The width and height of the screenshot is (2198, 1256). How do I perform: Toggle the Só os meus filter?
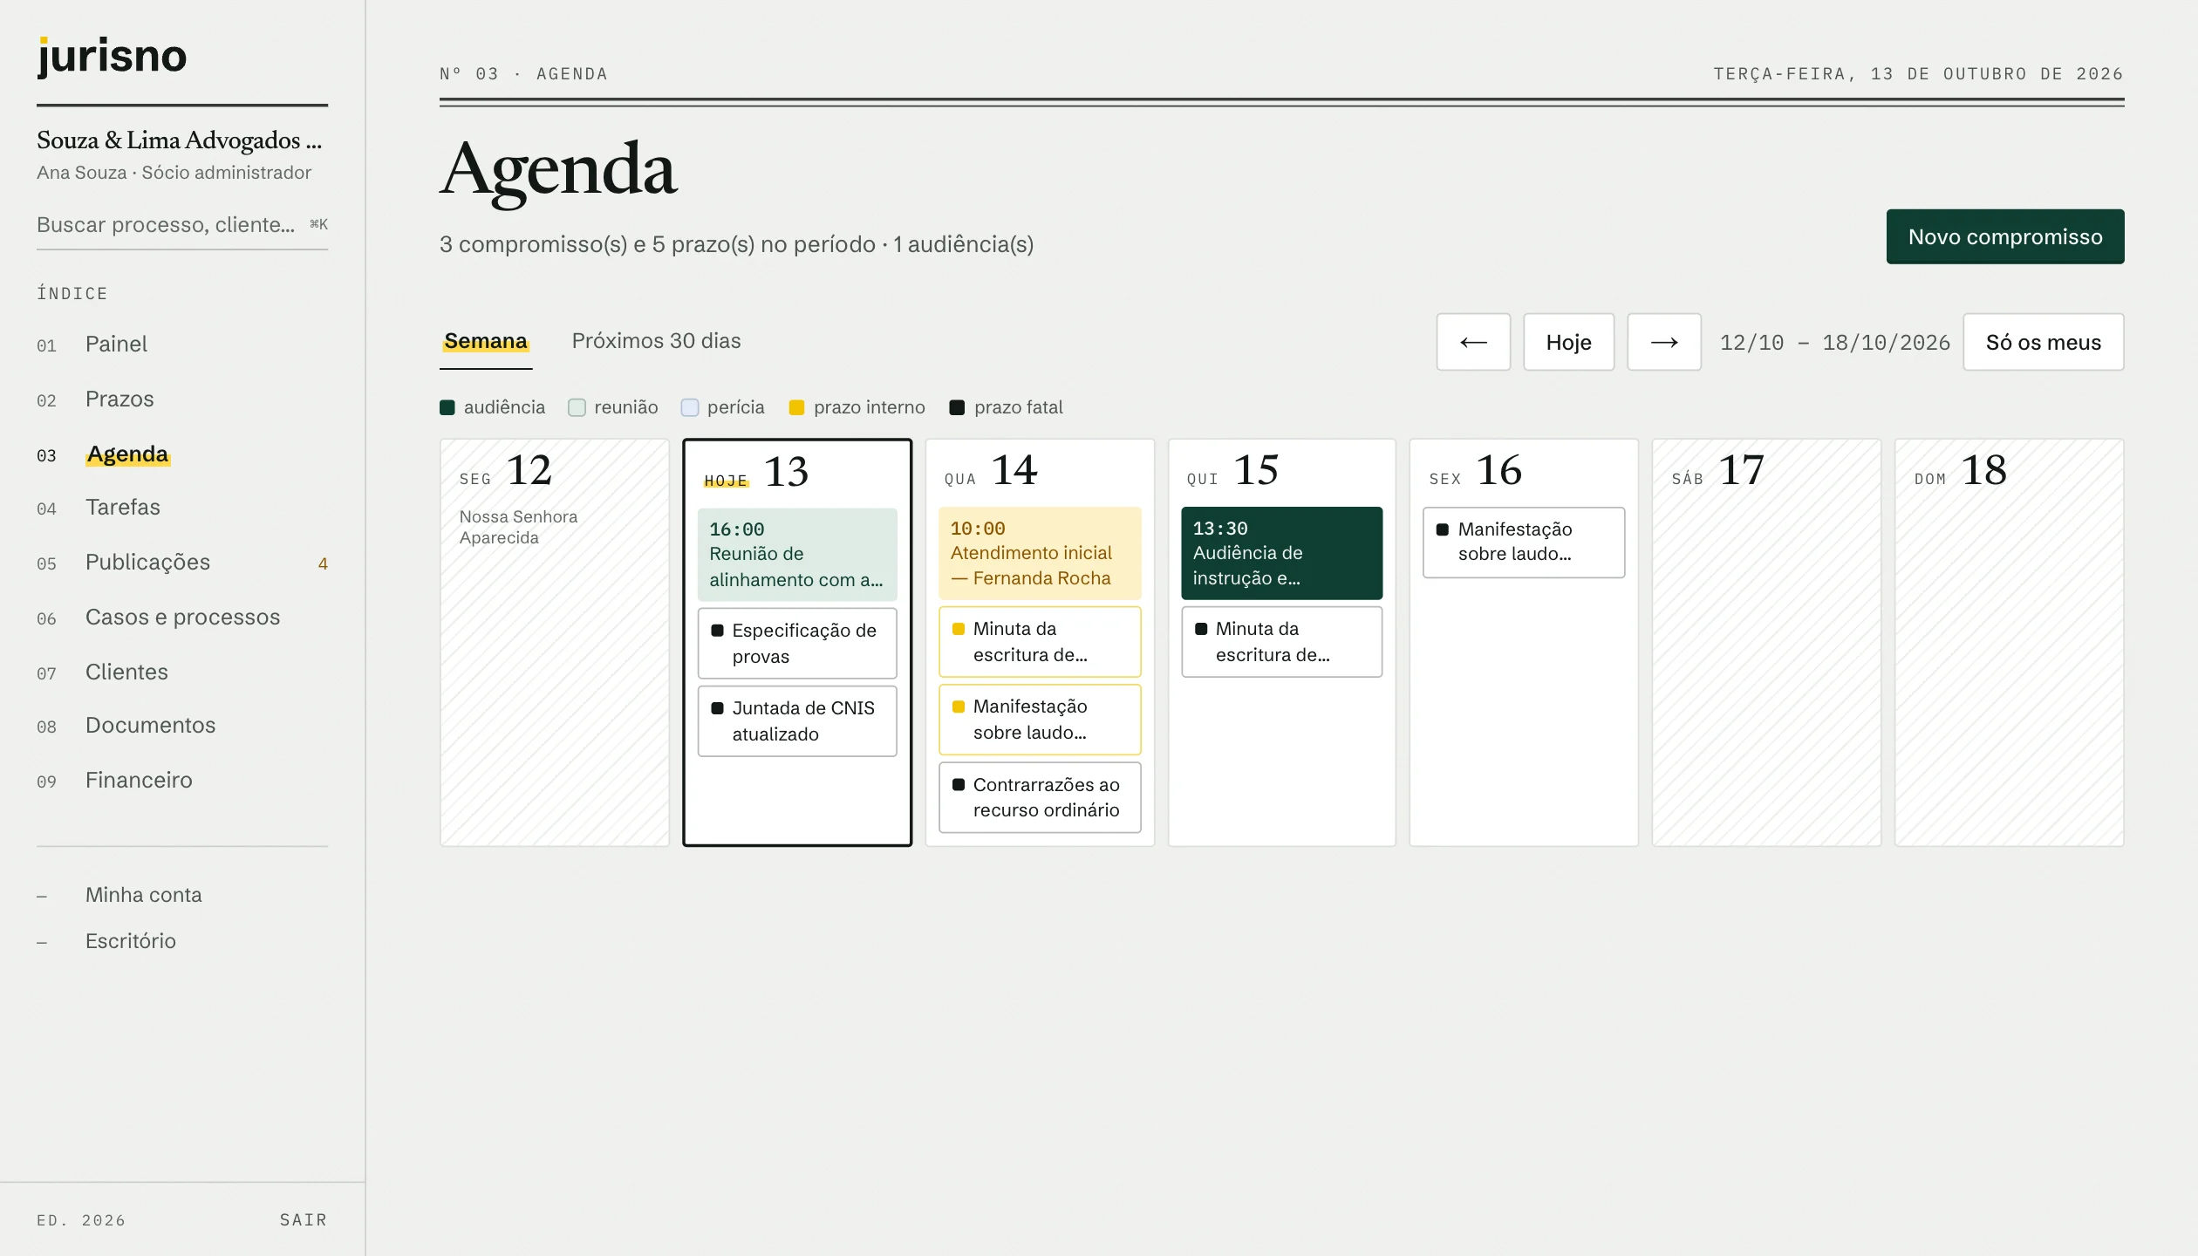(x=2043, y=342)
